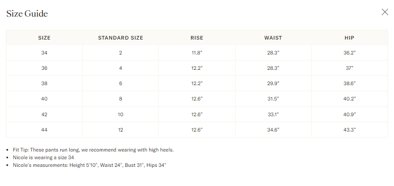Click the Size Guide title

[27, 14]
